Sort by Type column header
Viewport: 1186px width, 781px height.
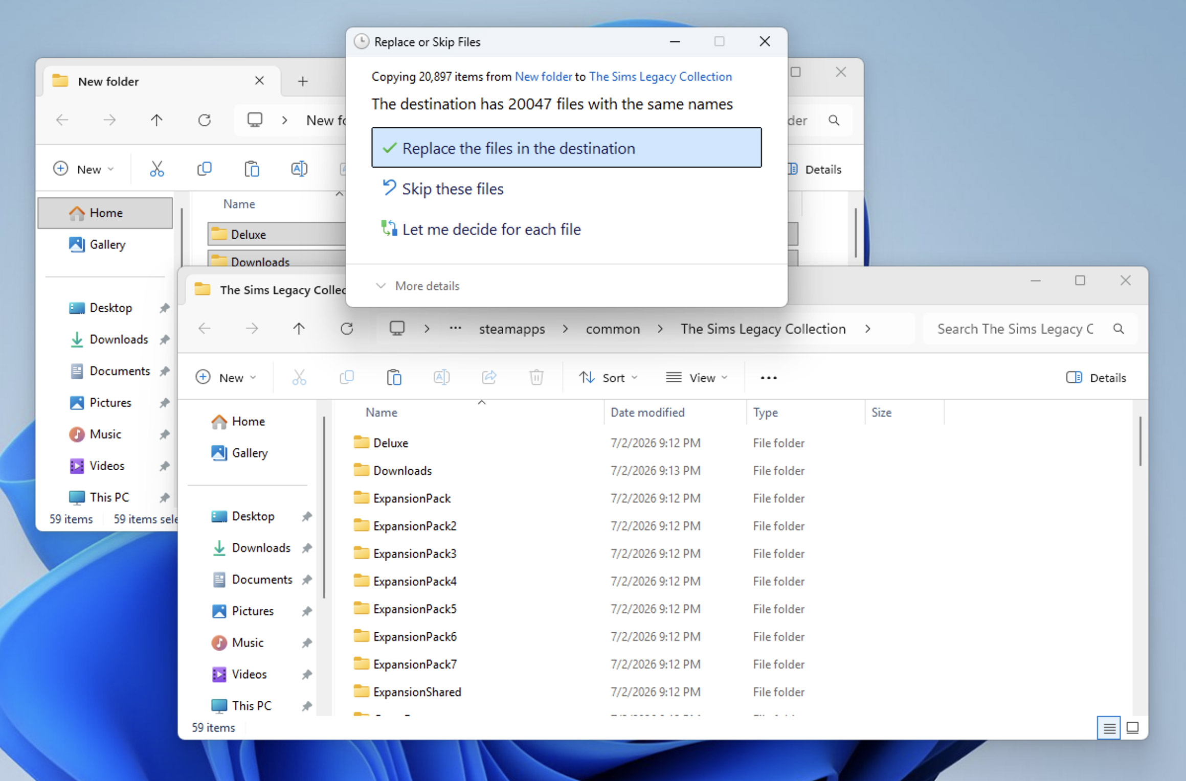765,412
